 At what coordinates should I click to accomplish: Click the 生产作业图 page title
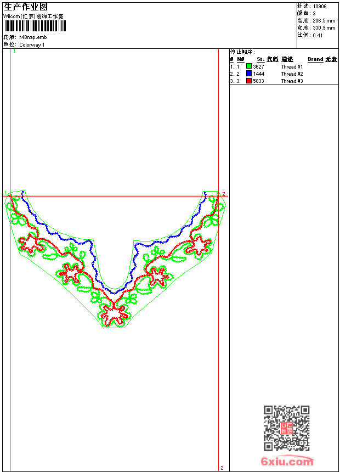click(26, 7)
